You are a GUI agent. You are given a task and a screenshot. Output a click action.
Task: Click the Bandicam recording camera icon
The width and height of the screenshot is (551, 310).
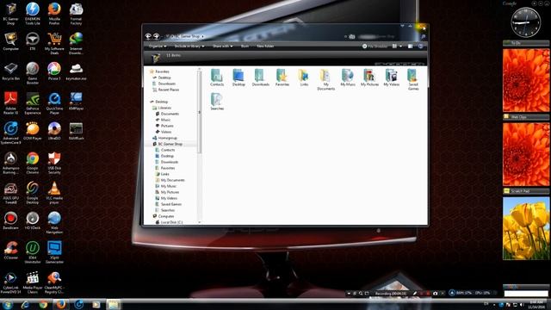[436, 293]
